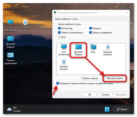
Task: Click the Сменить значок button
Action: click(91, 78)
